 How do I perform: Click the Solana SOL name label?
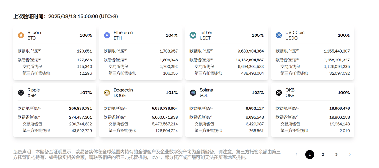pyautogui.click(x=206, y=92)
